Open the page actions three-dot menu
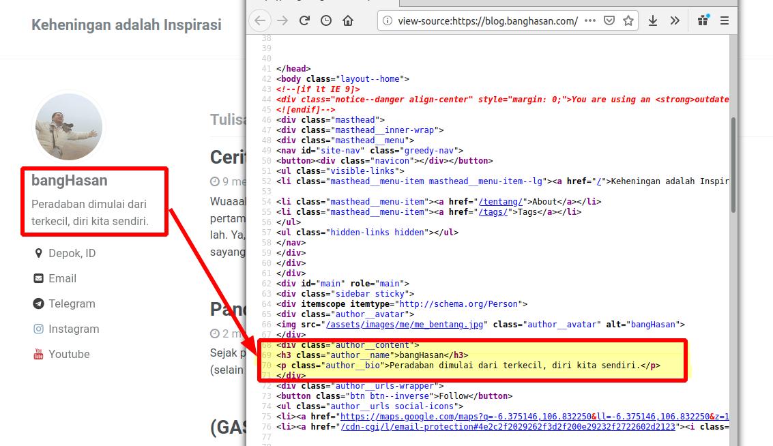The height and width of the screenshot is (446, 773). click(x=591, y=20)
